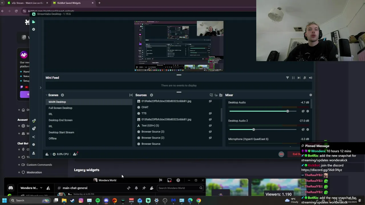This screenshot has height=205, width=365.
Task: Add a new scene with plus icon
Action: coord(62,95)
